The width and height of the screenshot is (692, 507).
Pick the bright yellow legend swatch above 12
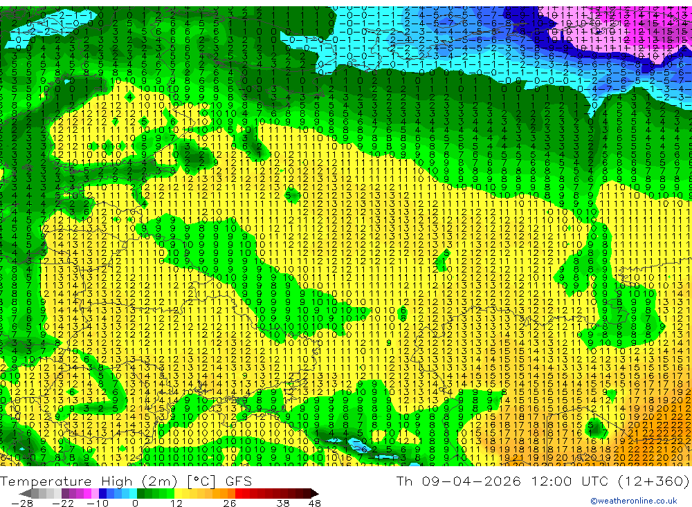(x=178, y=494)
